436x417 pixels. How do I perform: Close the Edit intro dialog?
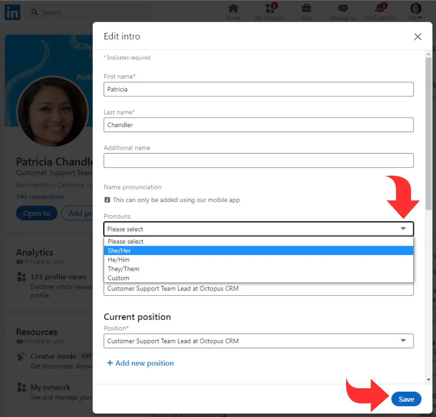(x=418, y=37)
